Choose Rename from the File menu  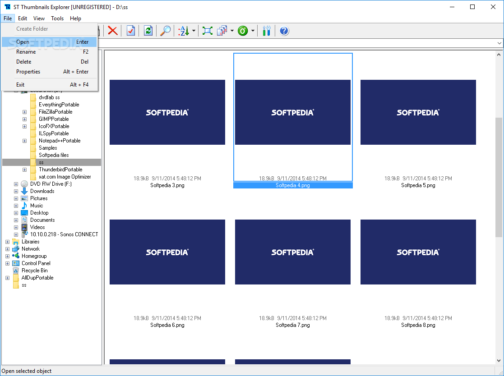49,52
